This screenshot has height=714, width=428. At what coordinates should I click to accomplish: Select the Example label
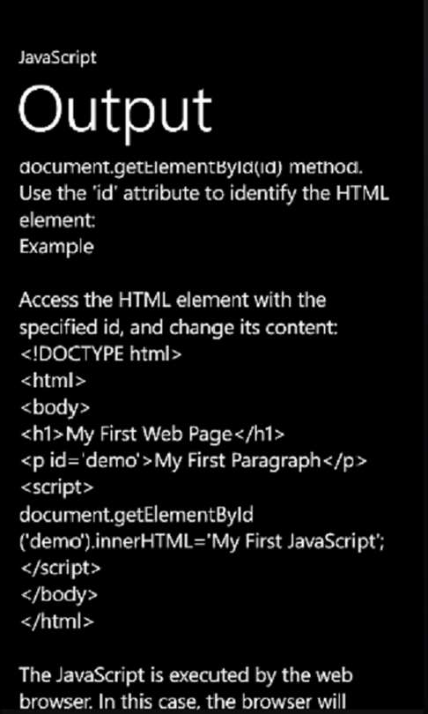tap(56, 247)
